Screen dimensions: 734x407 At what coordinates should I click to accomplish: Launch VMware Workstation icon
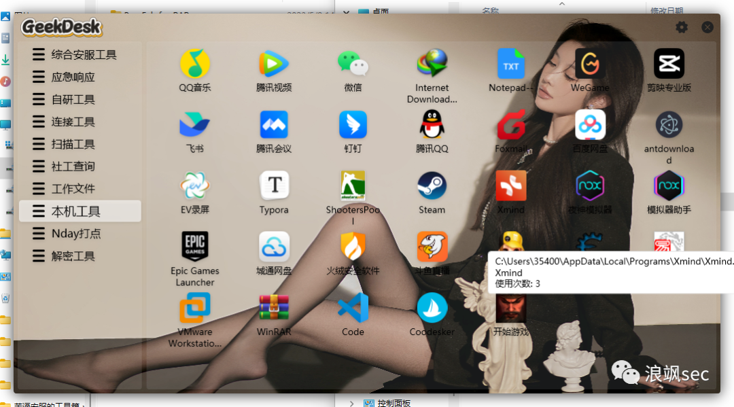(195, 308)
